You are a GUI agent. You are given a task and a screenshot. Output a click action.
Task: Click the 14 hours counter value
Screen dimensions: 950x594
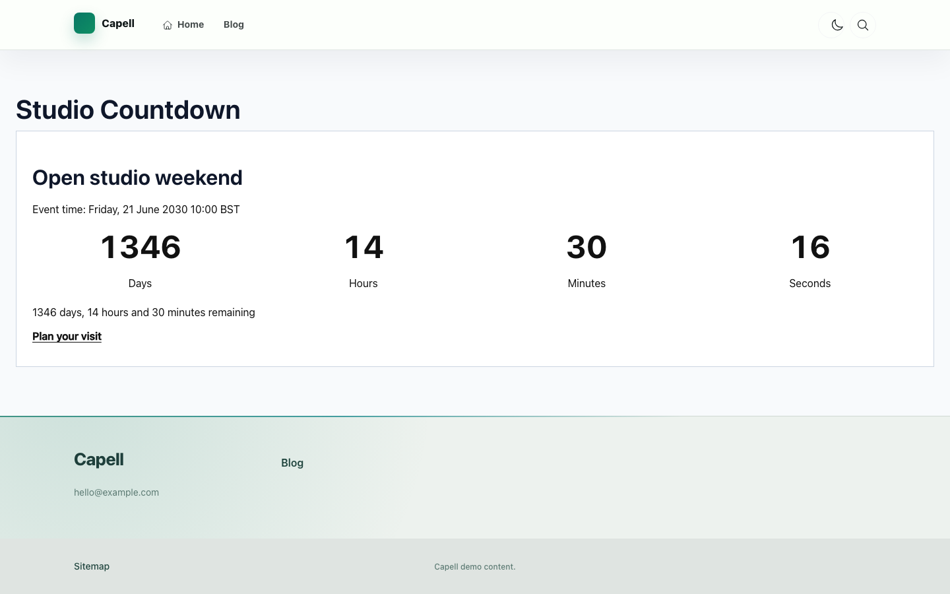[364, 247]
